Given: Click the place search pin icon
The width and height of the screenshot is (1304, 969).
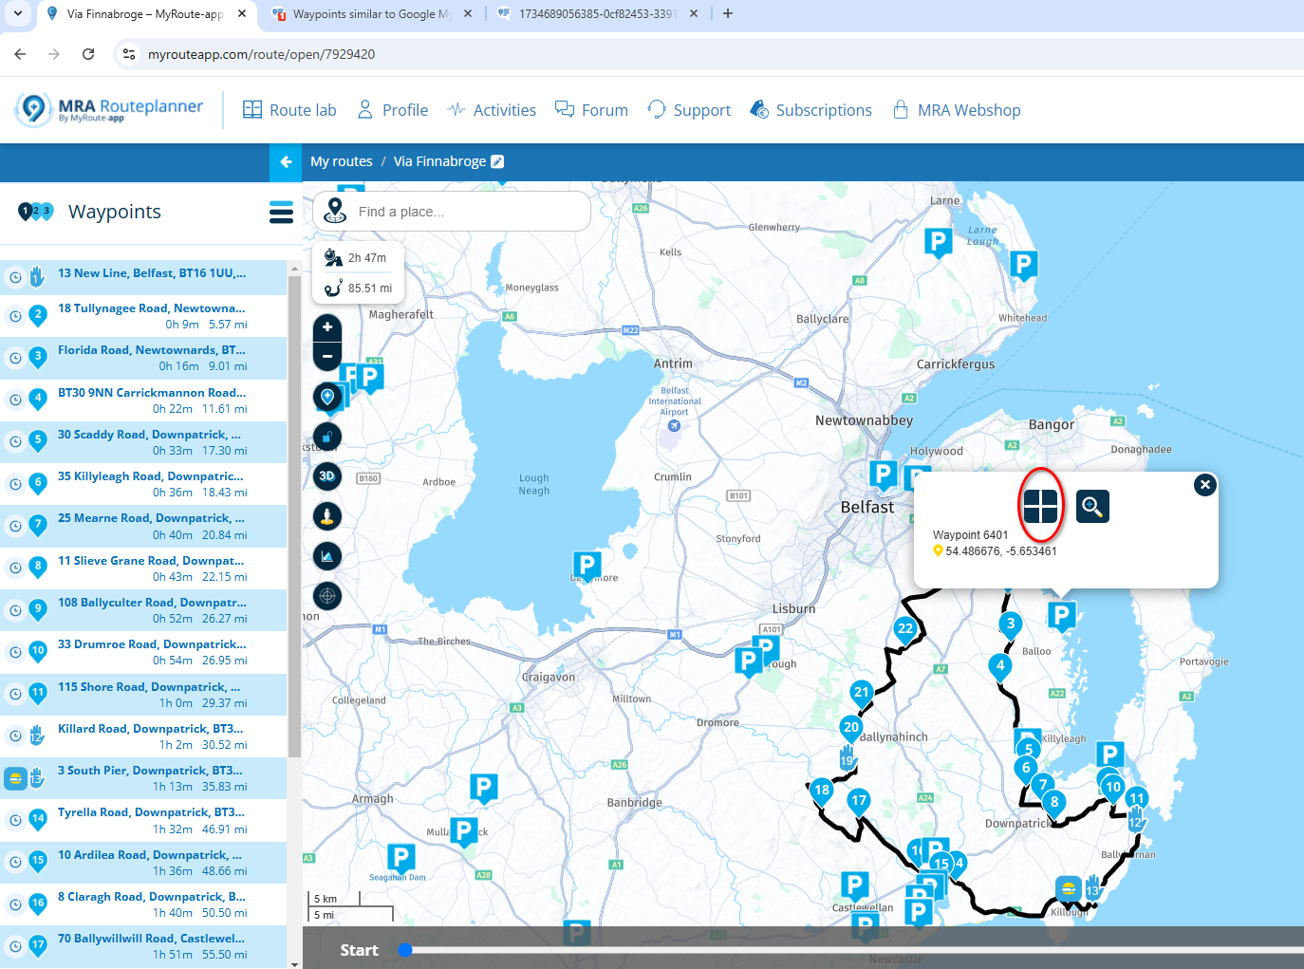Looking at the screenshot, I should 335,211.
